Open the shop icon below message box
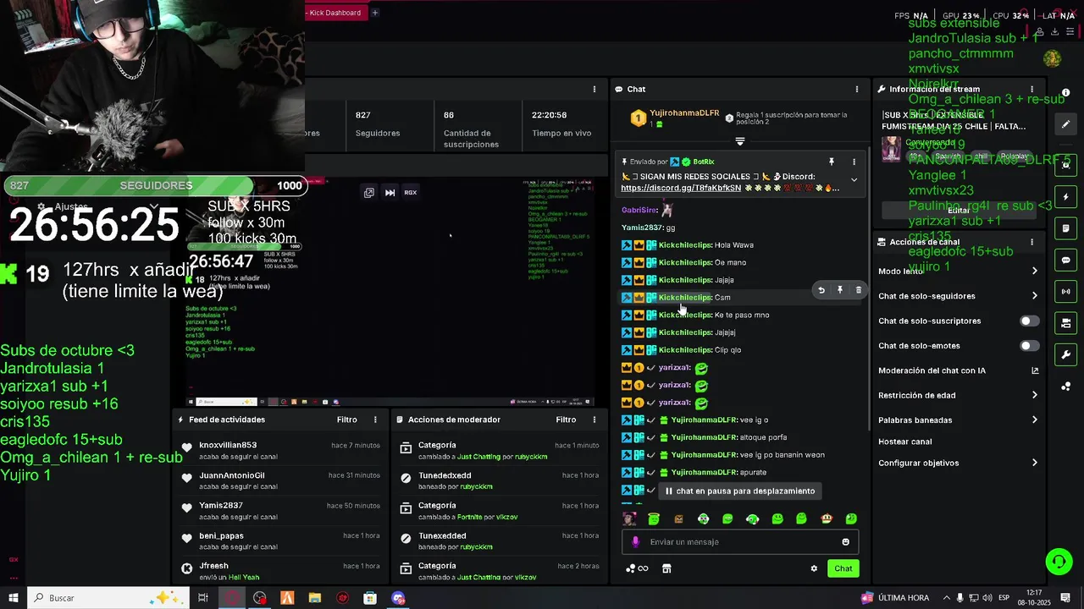The width and height of the screenshot is (1084, 609). click(666, 568)
